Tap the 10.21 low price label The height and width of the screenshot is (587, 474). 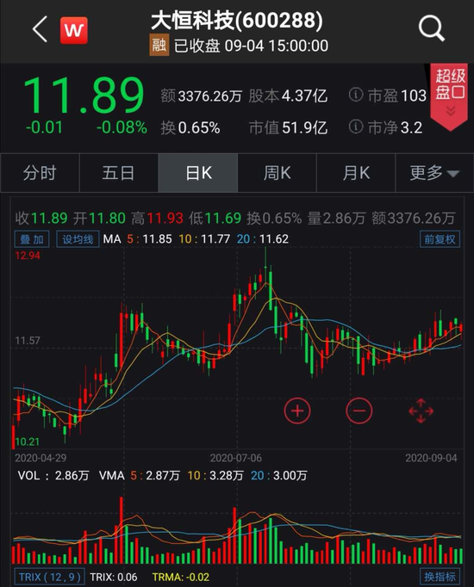28,442
